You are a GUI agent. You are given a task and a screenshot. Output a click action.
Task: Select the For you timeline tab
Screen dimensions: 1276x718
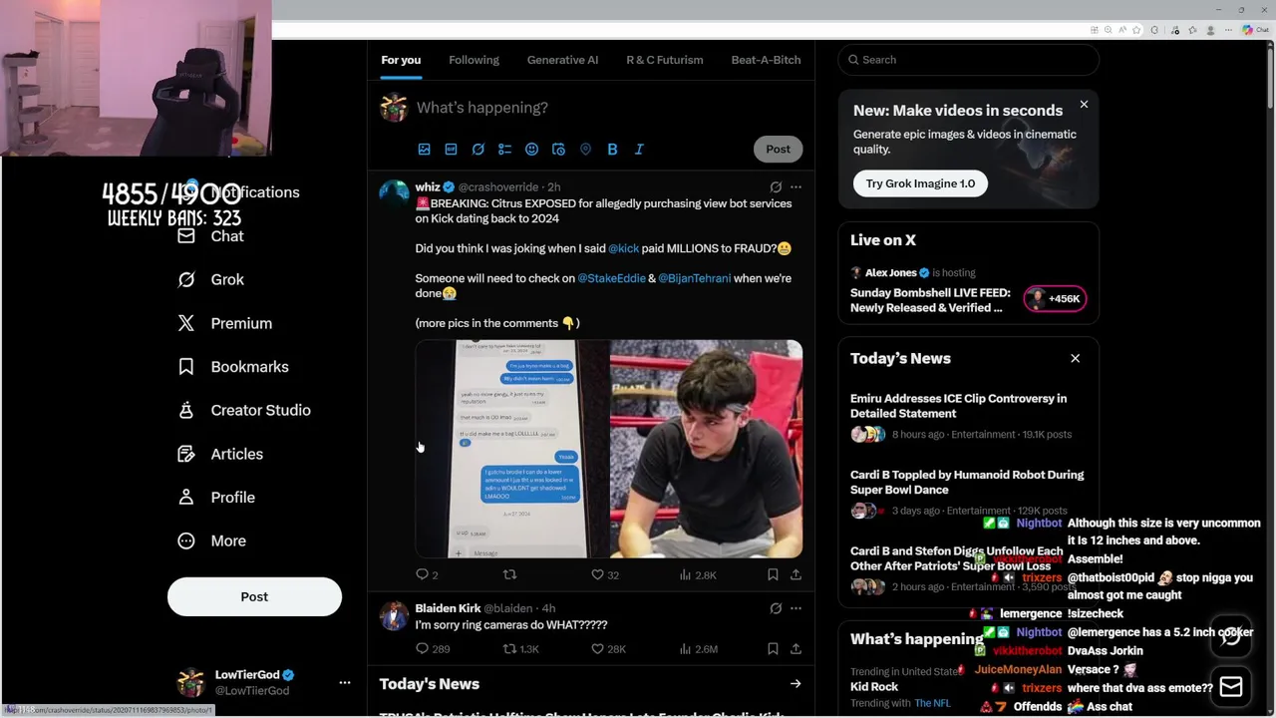click(401, 60)
